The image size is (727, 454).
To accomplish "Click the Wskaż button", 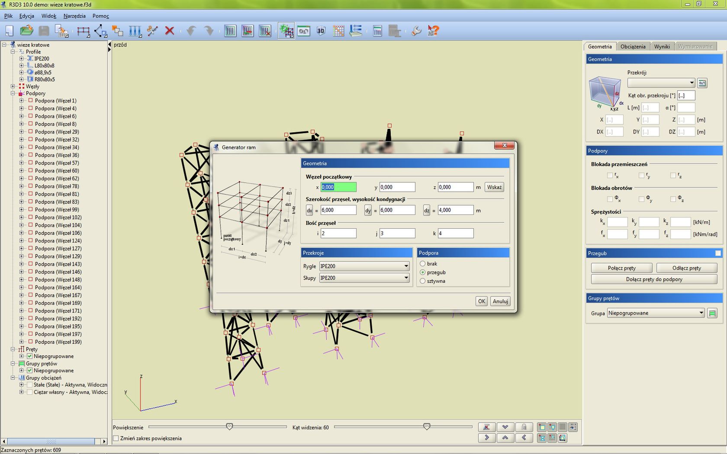I will pyautogui.click(x=494, y=187).
